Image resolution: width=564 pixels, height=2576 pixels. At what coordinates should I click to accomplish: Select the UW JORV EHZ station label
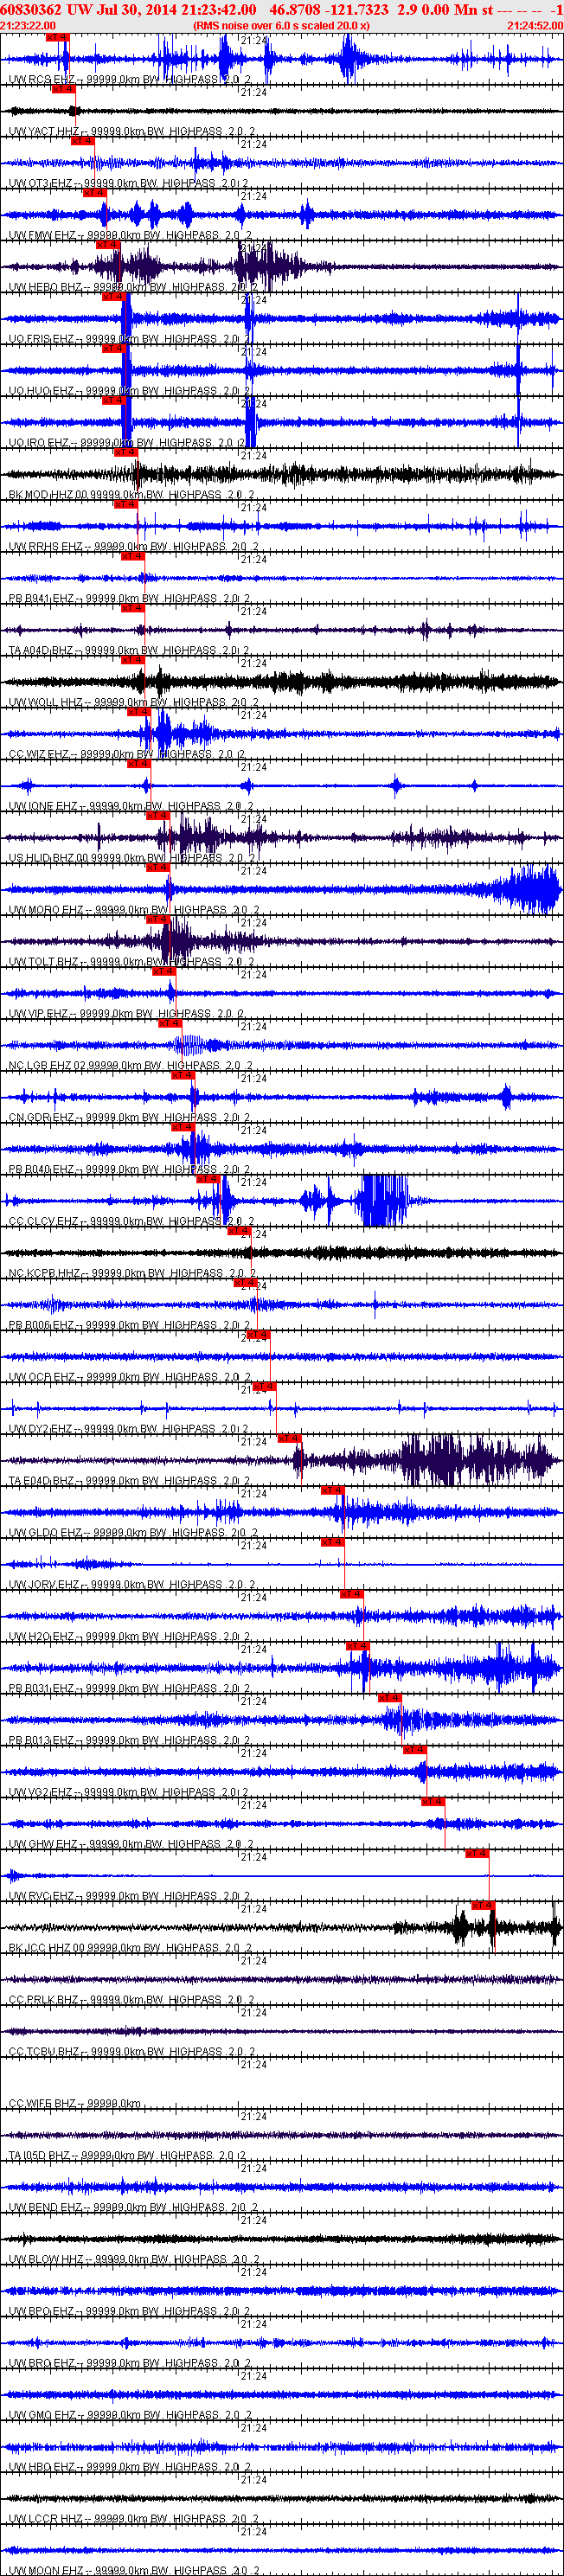point(132,1585)
